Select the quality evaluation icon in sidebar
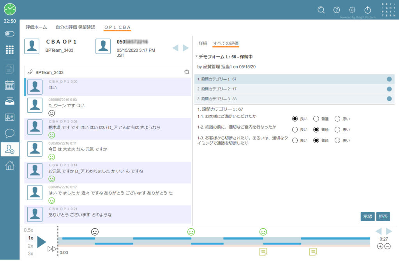Viewport: 399px width, 264px height. tap(10, 149)
